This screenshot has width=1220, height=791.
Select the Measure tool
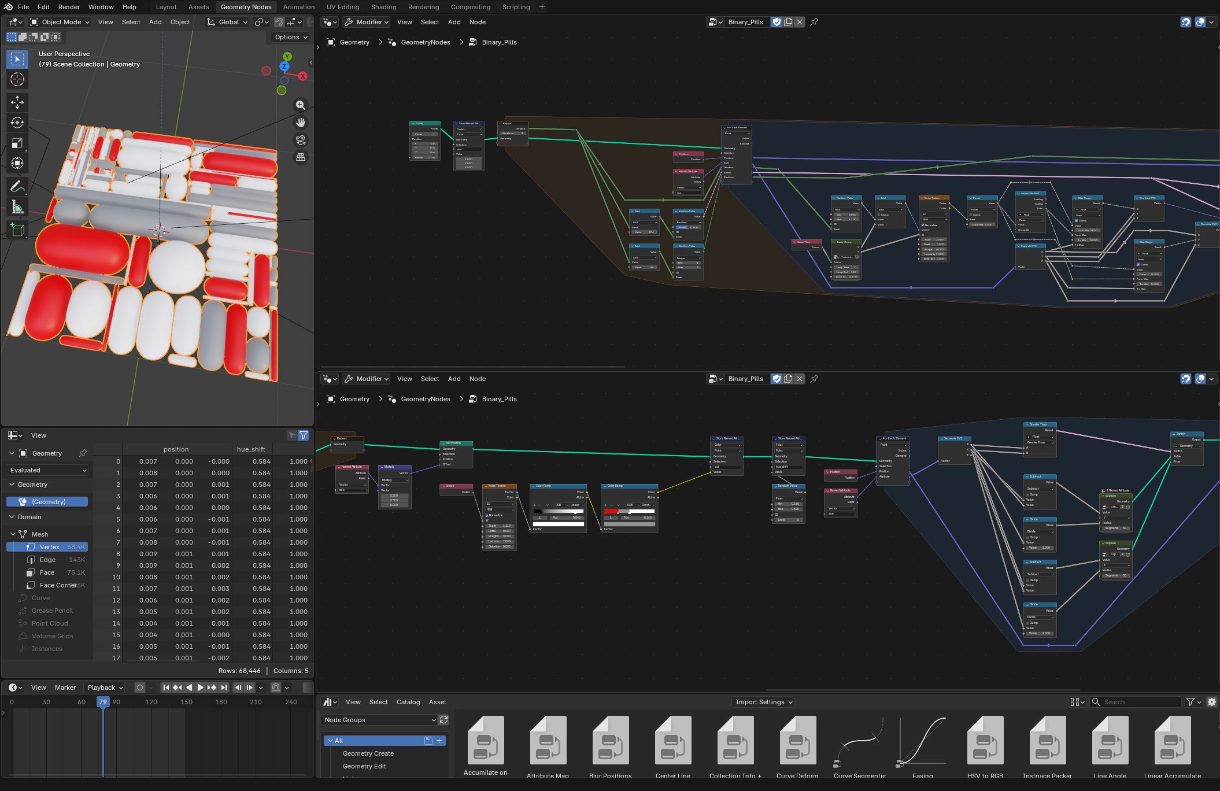(x=17, y=206)
